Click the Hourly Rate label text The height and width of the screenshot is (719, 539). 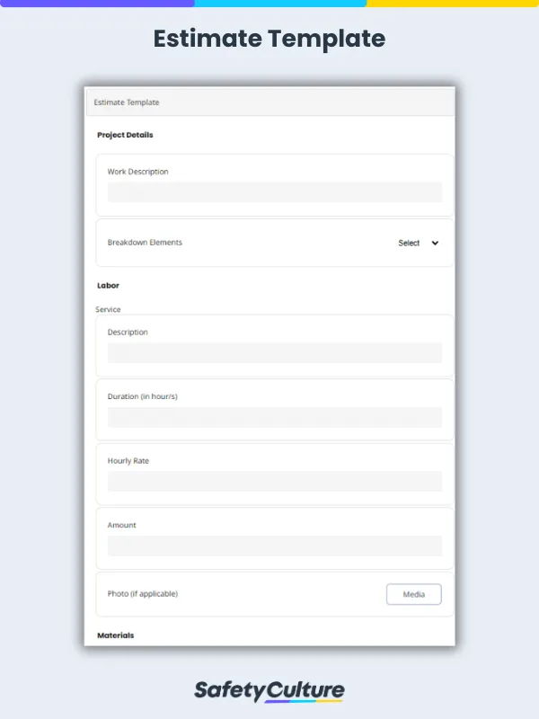pyautogui.click(x=128, y=461)
